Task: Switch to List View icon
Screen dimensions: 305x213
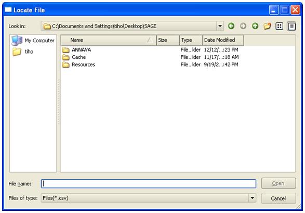Action: click(x=280, y=26)
